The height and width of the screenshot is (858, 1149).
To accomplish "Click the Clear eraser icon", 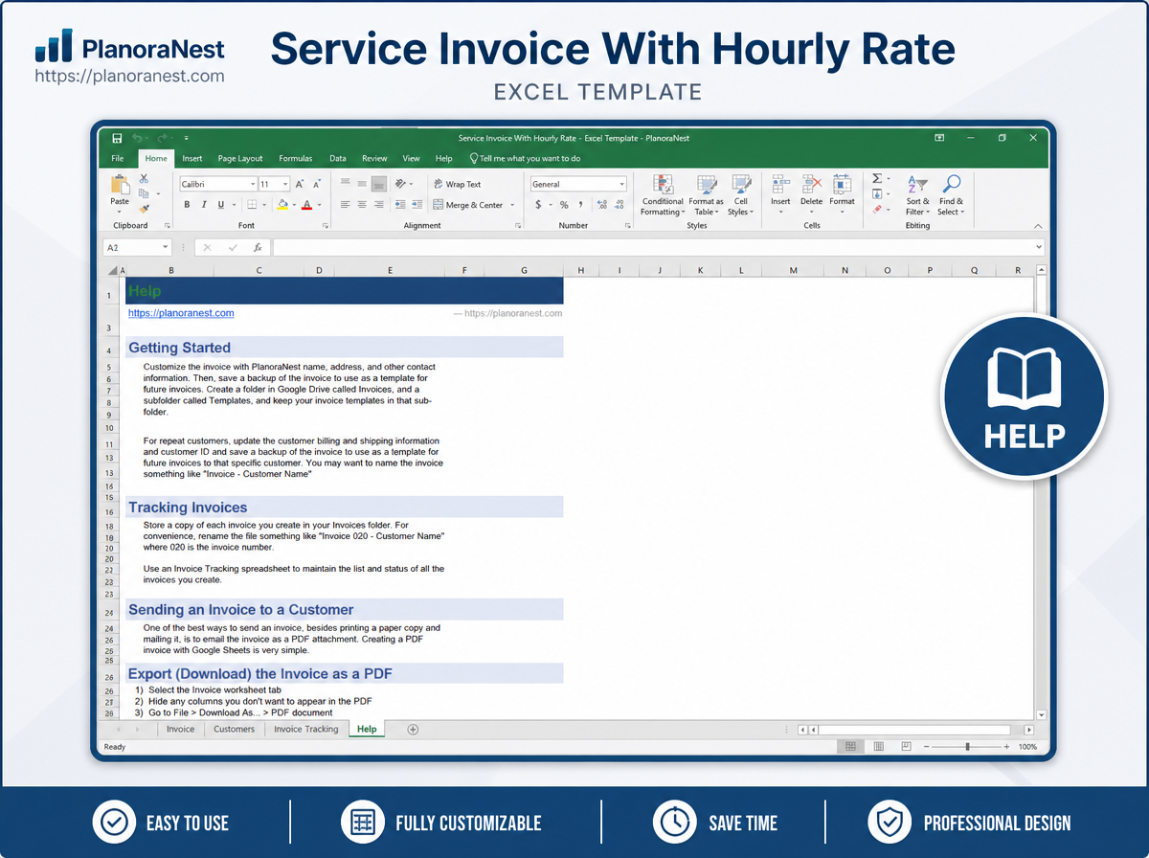I will [877, 209].
